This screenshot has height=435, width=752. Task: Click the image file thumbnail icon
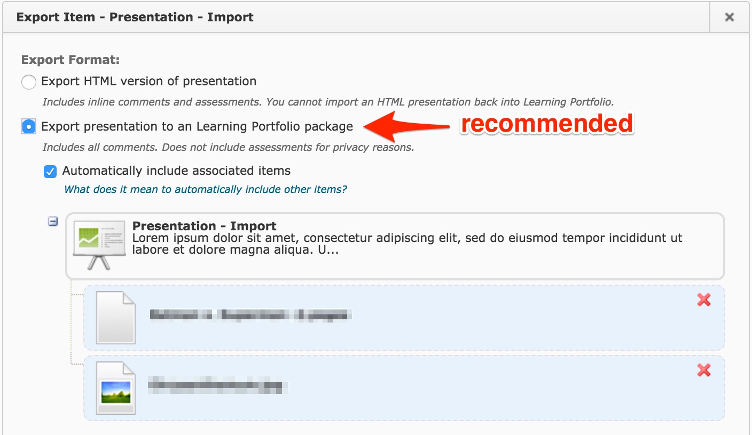click(115, 388)
